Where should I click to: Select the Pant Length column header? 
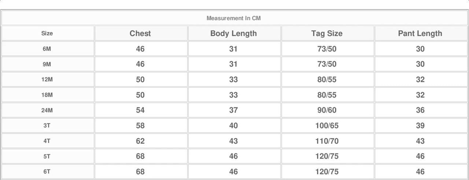420,33
